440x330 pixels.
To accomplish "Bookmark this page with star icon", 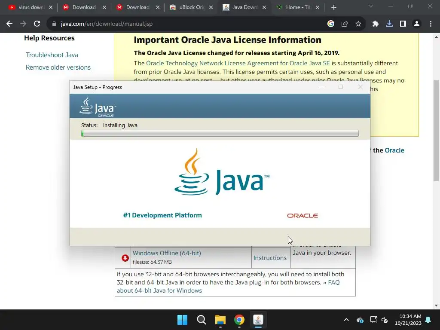I will pyautogui.click(x=358, y=24).
